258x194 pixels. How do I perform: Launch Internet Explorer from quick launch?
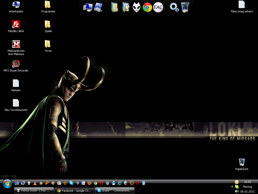point(120,183)
